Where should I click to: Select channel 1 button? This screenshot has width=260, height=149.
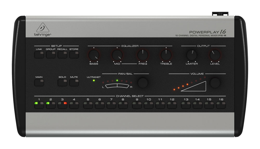point(39,105)
